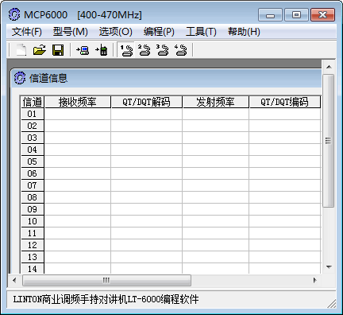Click 接收频率 cell for channel 06
343x315 pixels.
[78, 173]
